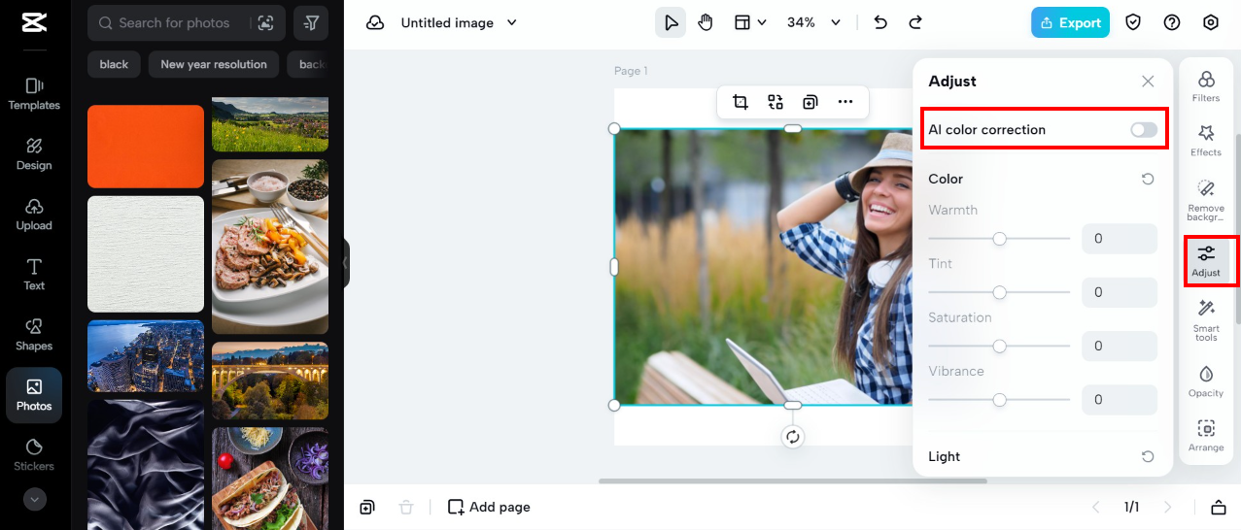Close the Adjust panel

(x=1148, y=82)
